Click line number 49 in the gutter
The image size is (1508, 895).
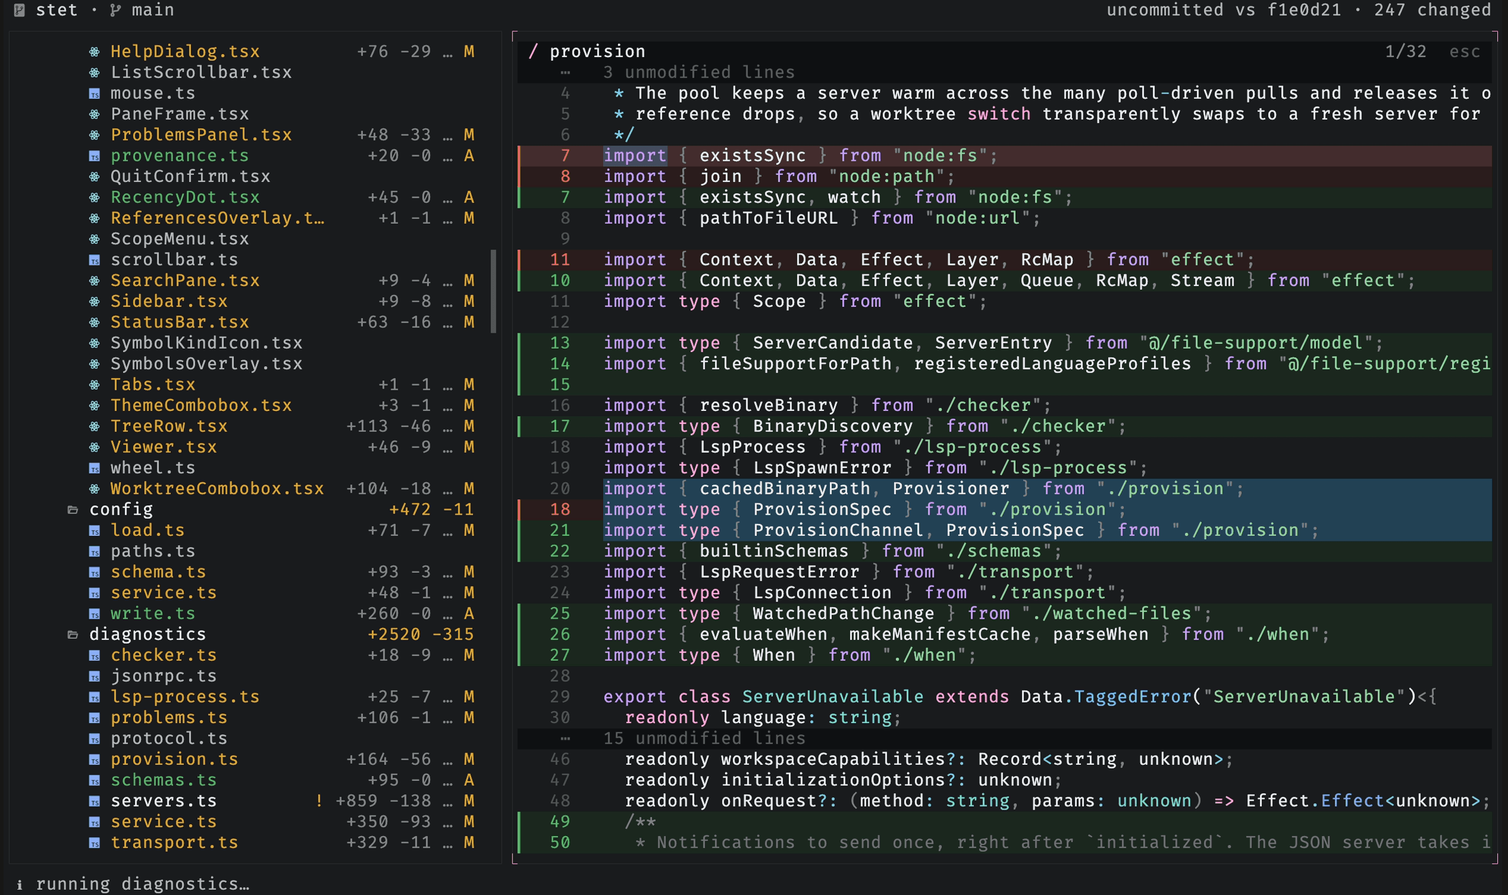tap(560, 821)
